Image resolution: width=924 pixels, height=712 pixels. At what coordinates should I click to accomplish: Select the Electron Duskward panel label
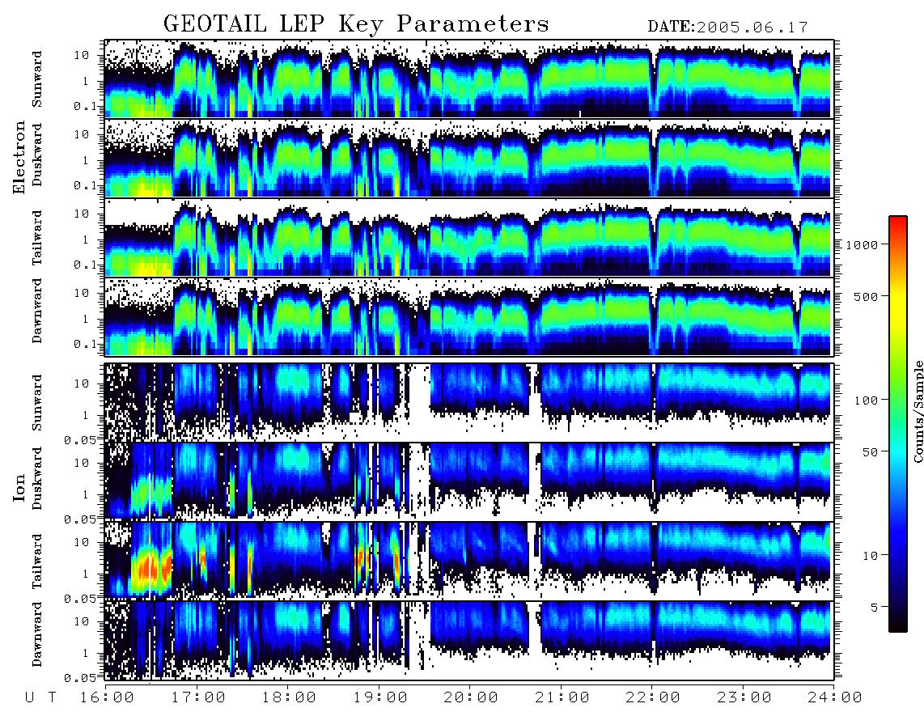tap(37, 155)
